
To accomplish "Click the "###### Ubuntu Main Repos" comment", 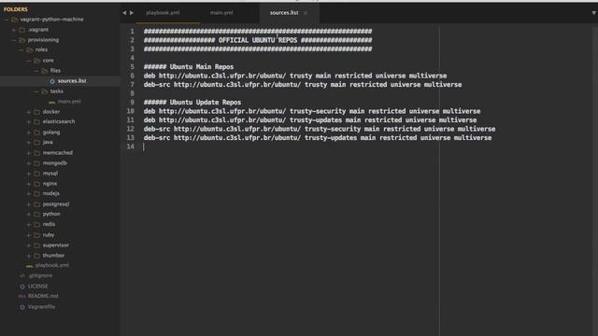I will tap(189, 66).
